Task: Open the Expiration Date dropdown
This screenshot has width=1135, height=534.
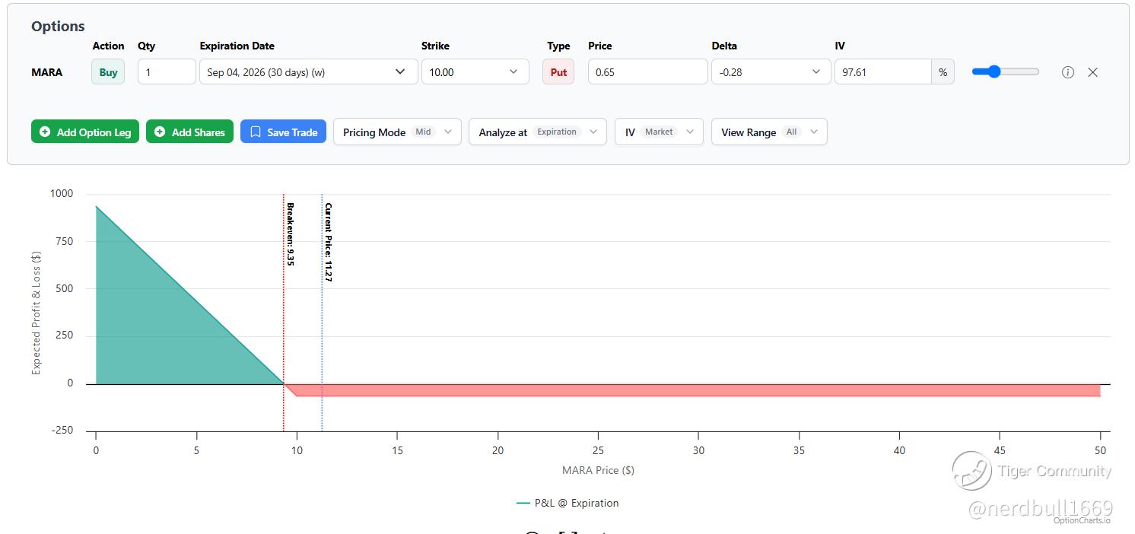Action: point(309,72)
